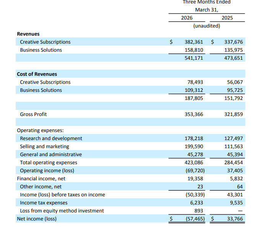
Task: Select 'General and administrative' row label
Action: coord(51,155)
